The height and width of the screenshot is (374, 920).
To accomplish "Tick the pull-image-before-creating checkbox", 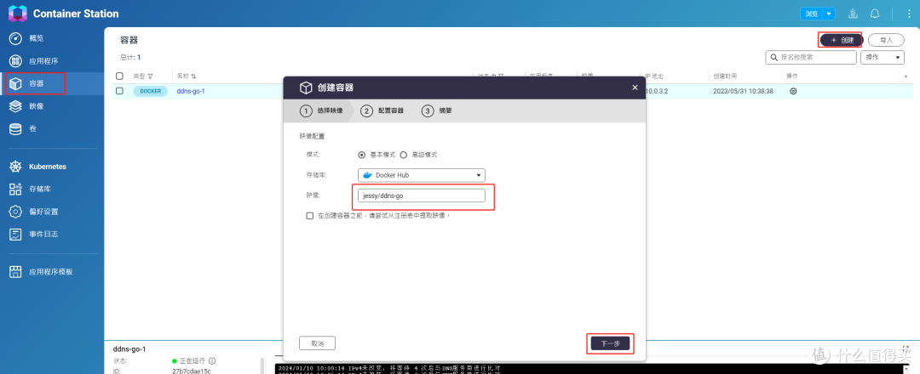I will point(310,215).
